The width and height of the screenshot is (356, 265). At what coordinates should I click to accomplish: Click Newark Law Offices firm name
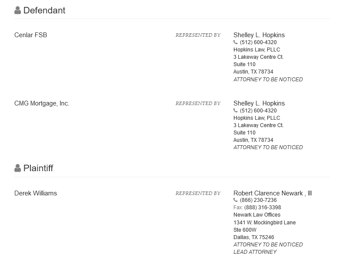click(257, 215)
